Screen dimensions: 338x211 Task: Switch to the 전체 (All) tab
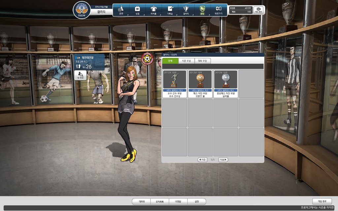coord(170,61)
